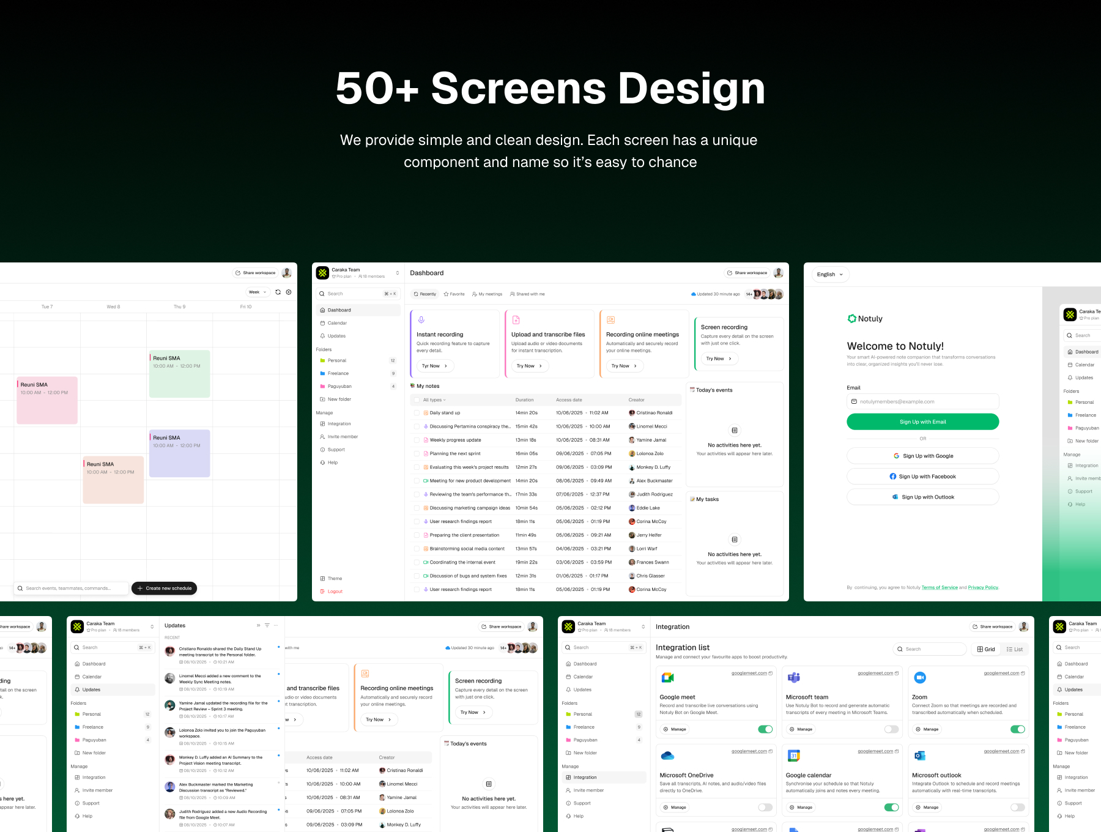1101x832 pixels.
Task: Click Create new schedule button
Action: click(164, 589)
